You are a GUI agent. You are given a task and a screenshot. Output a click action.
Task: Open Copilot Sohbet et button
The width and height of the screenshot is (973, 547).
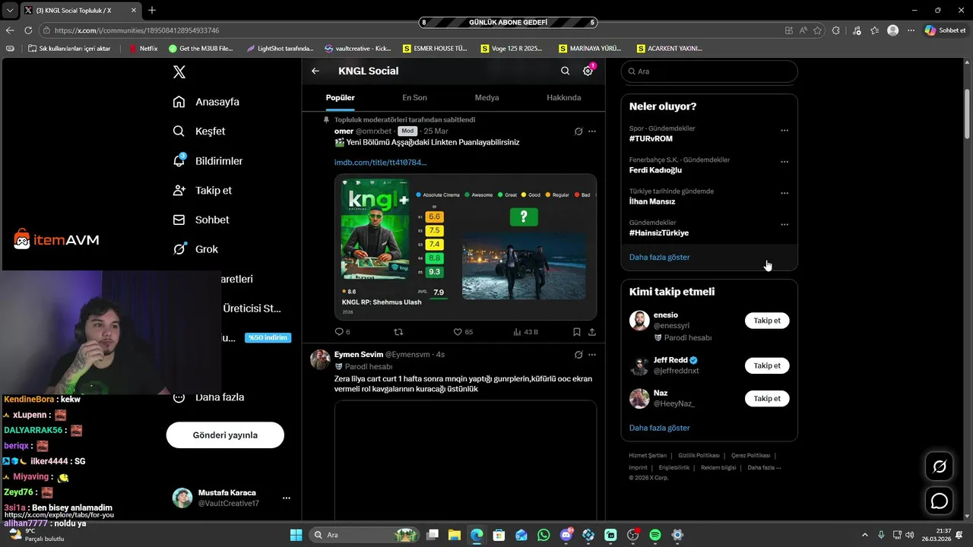pyautogui.click(x=945, y=30)
